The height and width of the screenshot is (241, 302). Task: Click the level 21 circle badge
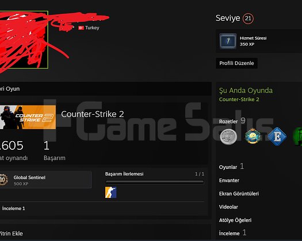[248, 18]
